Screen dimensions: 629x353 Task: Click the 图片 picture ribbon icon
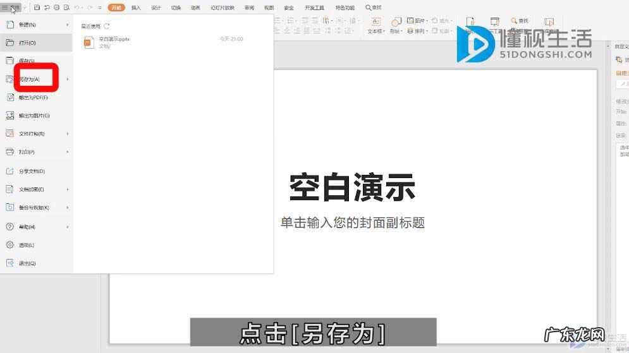pos(410,20)
